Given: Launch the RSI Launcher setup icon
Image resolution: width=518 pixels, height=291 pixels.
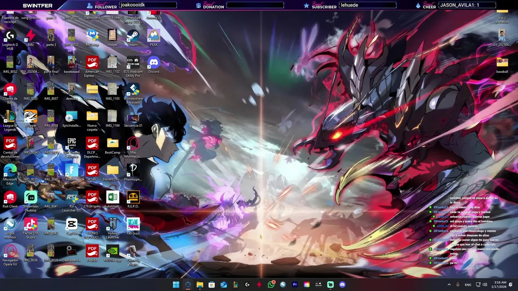Looking at the screenshot, I should click(72, 201).
